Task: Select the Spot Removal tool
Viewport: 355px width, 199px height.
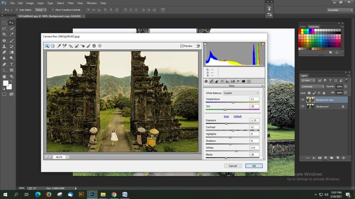Action: [77, 46]
